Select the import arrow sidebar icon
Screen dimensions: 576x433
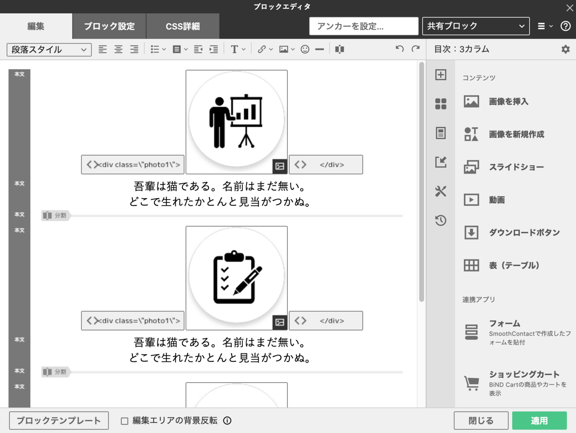pos(441,162)
